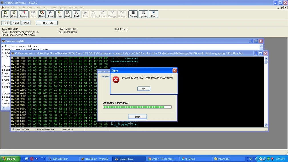Open the Editor Tools button
The width and height of the screenshot is (288, 162).
[x=47, y=23]
